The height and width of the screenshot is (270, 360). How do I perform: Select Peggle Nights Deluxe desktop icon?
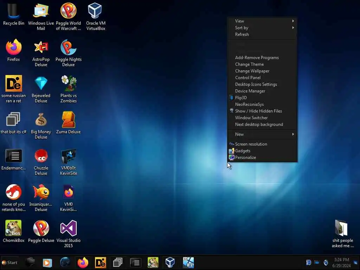pos(69,53)
